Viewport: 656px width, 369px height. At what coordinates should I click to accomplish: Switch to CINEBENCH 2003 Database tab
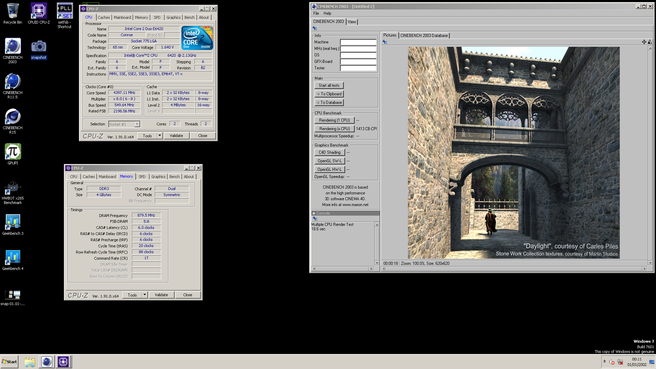pyautogui.click(x=424, y=36)
